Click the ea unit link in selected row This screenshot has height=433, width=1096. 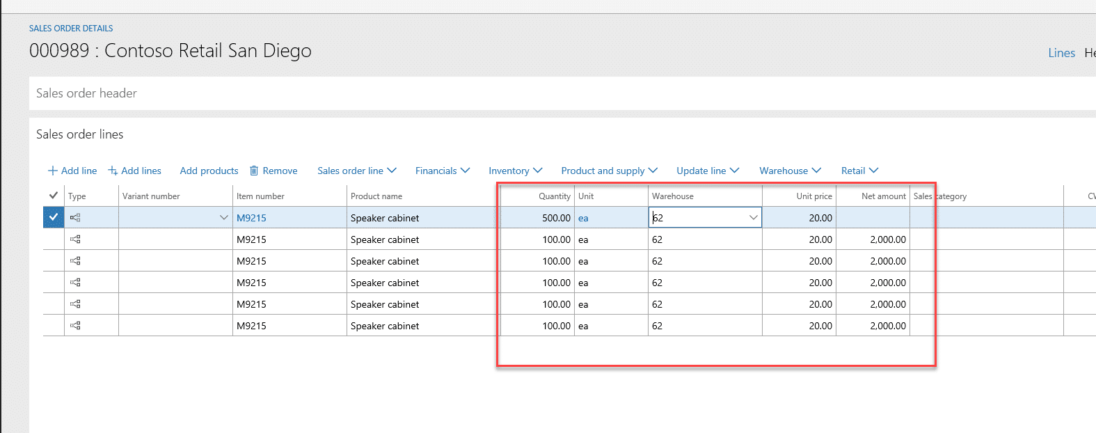click(x=583, y=218)
